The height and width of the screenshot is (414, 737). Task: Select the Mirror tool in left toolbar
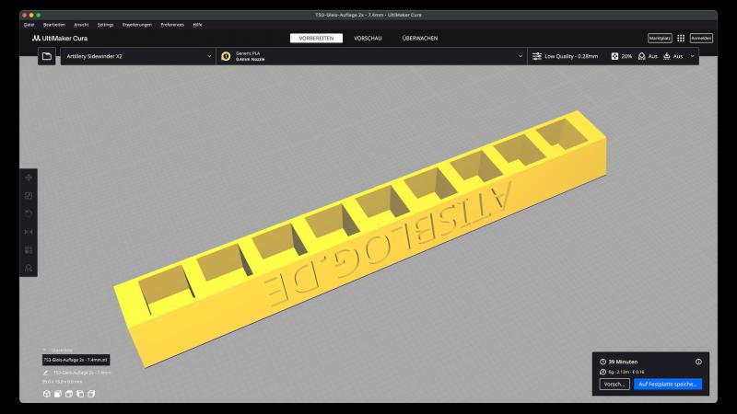(29, 232)
